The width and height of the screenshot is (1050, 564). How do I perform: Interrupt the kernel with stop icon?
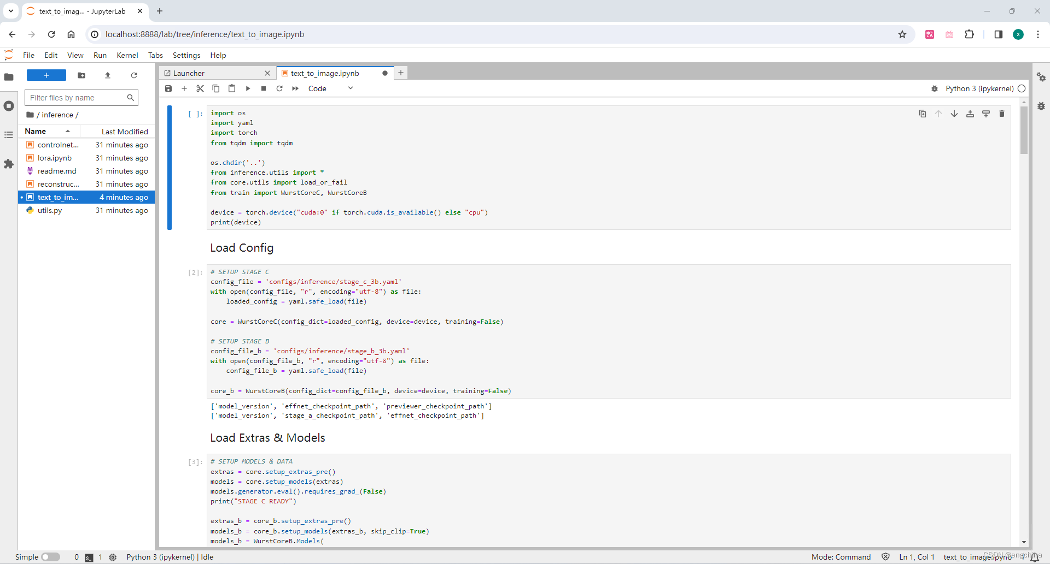click(x=264, y=88)
